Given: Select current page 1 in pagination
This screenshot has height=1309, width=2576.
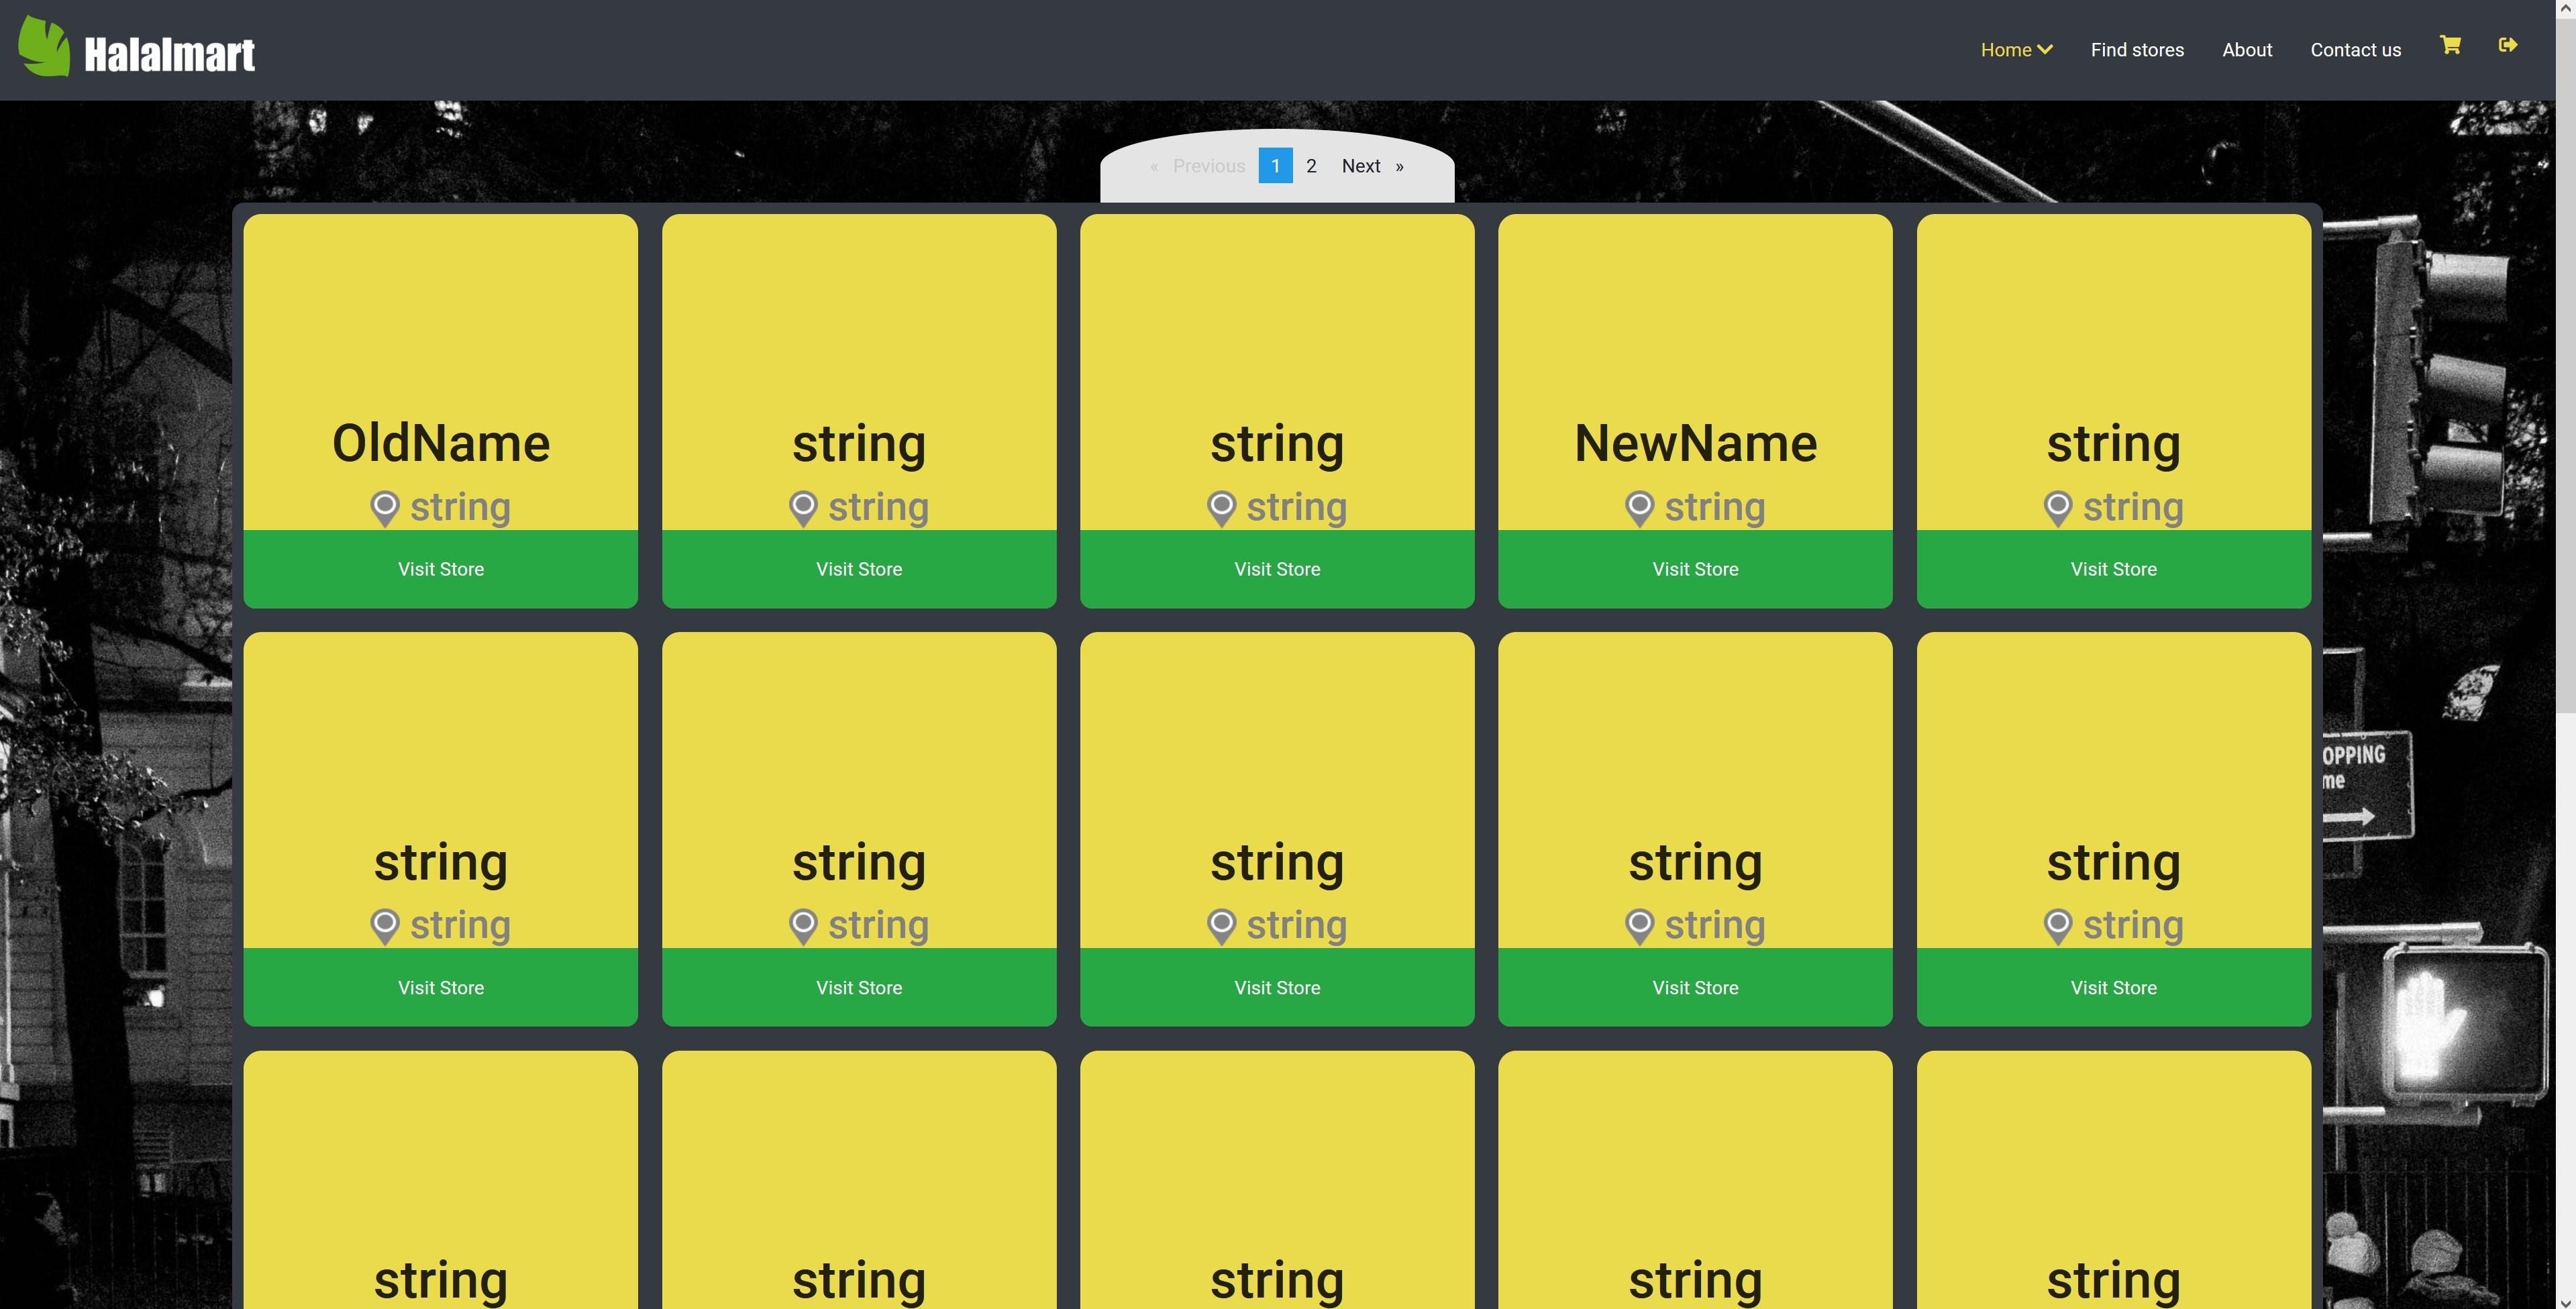Looking at the screenshot, I should point(1275,166).
